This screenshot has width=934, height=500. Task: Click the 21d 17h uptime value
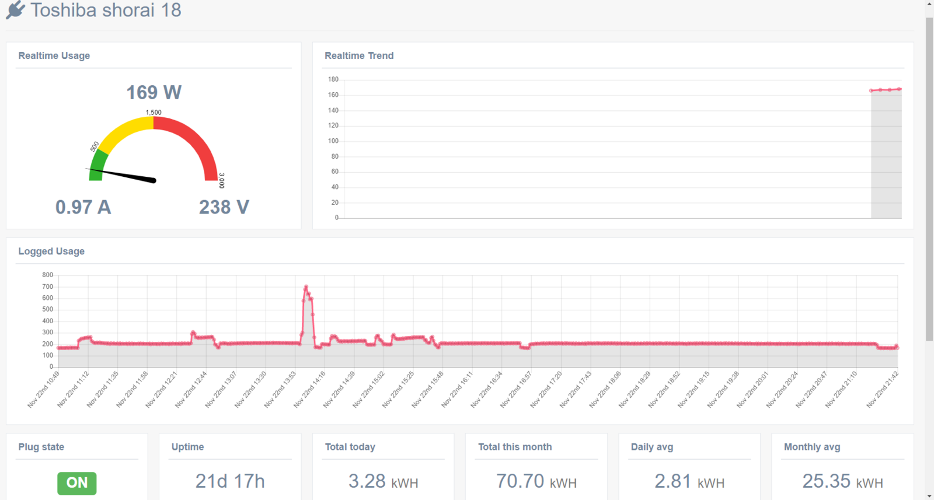[x=230, y=481]
